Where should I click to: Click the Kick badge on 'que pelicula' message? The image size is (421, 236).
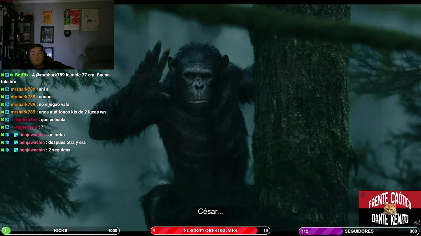(x=3, y=120)
